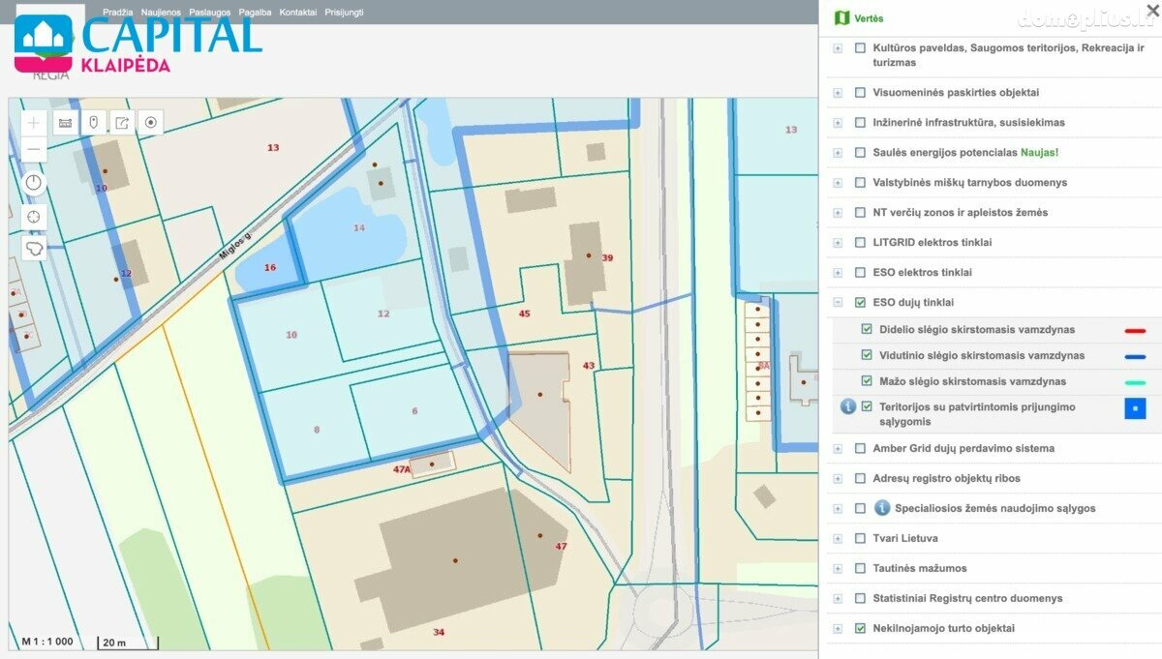
Task: Expand ESO elektros tinklai group
Action: click(838, 273)
